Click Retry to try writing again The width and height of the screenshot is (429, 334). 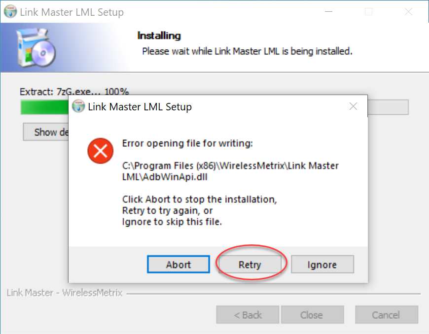(250, 265)
